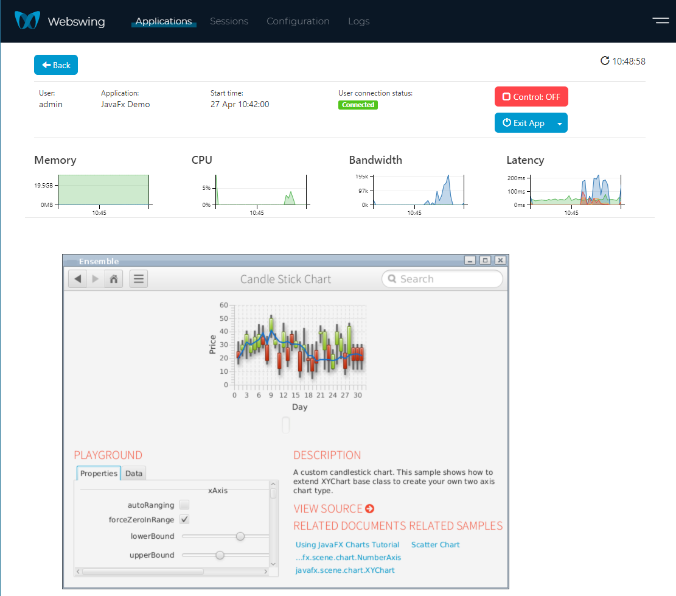Minimize the Ensemble window
This screenshot has width=676, height=596.
point(470,260)
